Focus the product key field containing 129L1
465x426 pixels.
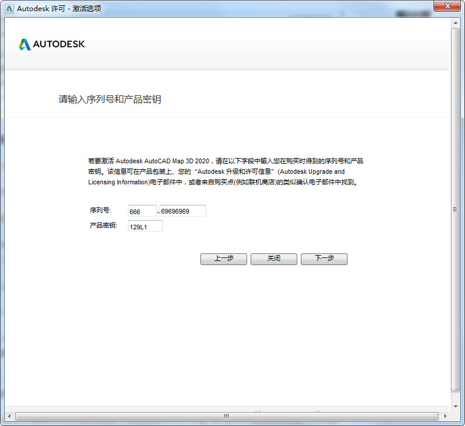145,226
